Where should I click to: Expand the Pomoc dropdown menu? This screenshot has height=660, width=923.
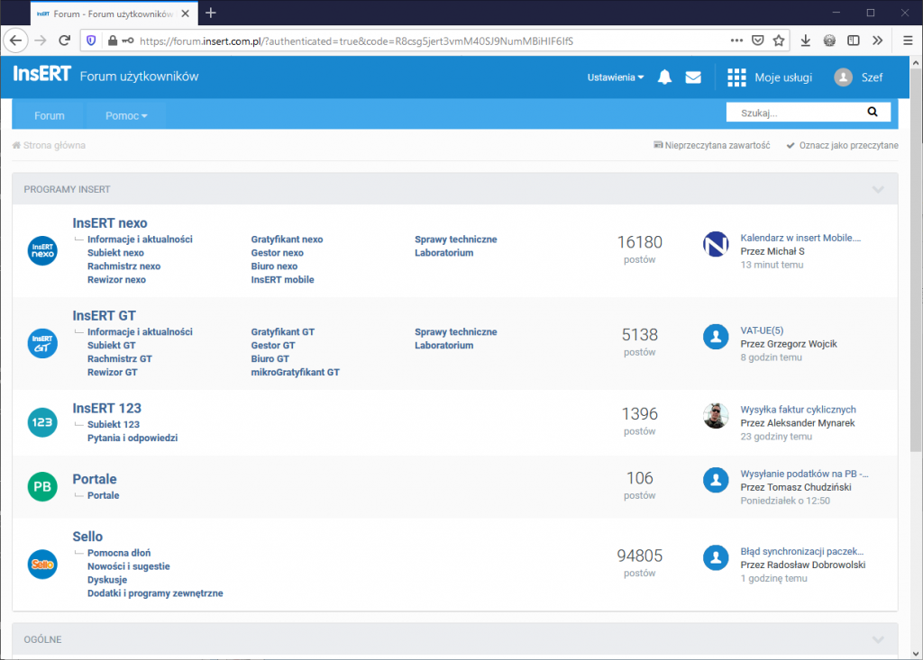click(x=126, y=116)
